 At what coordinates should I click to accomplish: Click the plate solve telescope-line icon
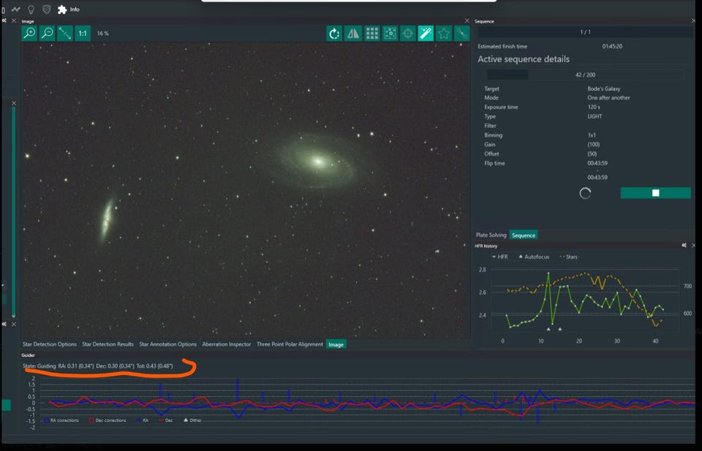click(461, 33)
